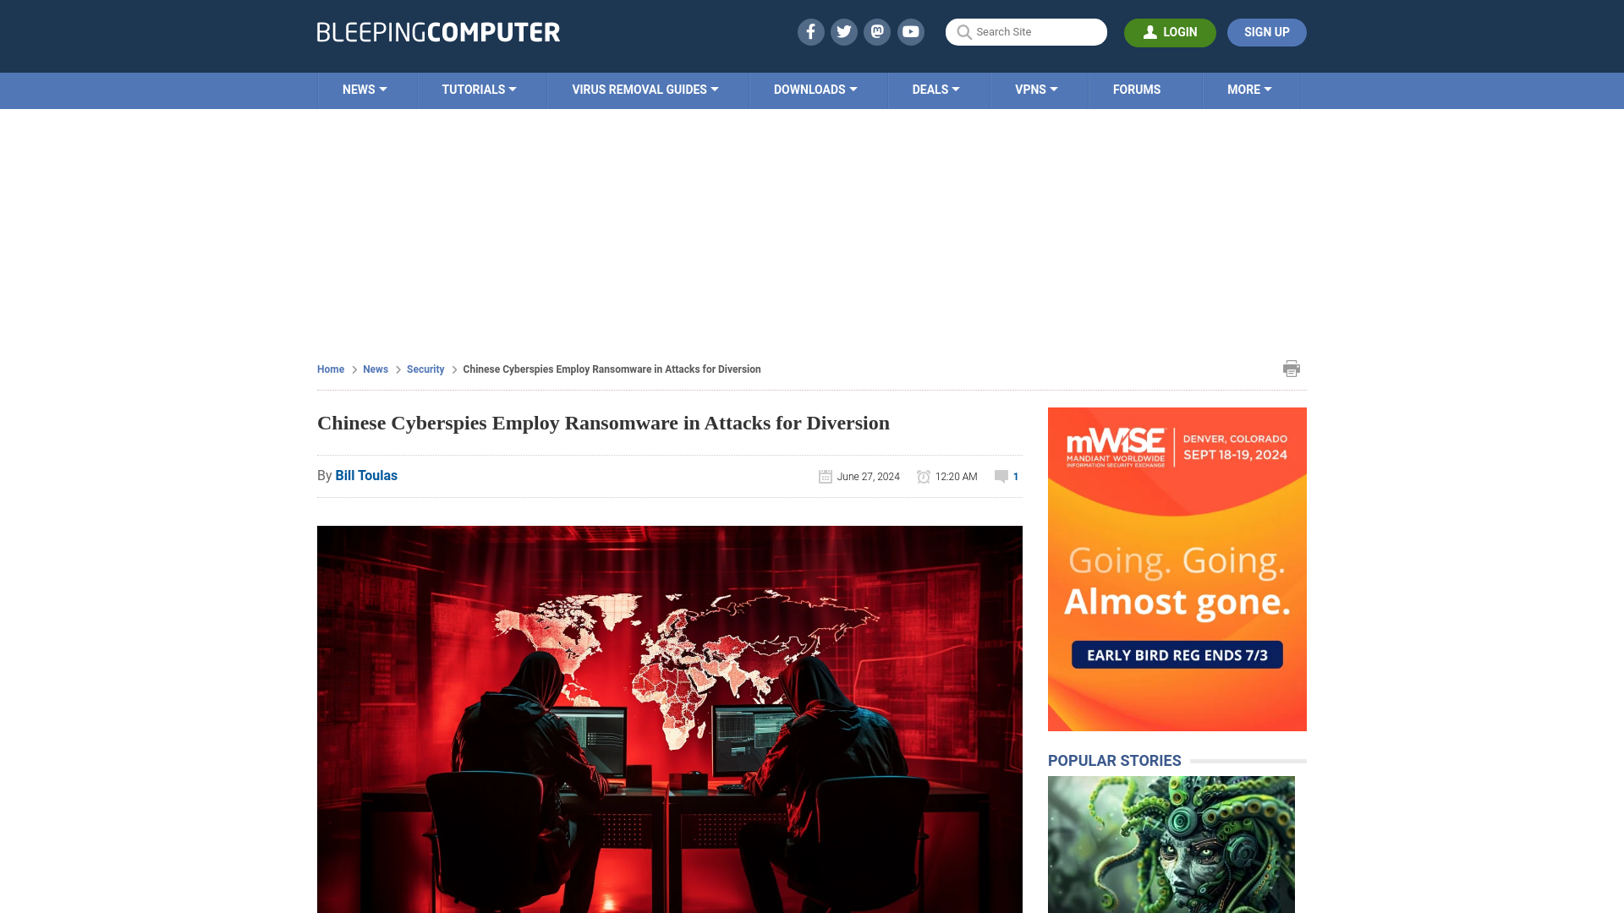Viewport: 1624px width, 913px height.
Task: Click the Search Site input field
Action: [x=1026, y=31]
